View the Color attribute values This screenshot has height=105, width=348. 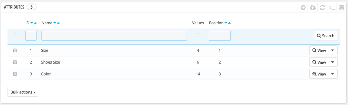click(319, 74)
